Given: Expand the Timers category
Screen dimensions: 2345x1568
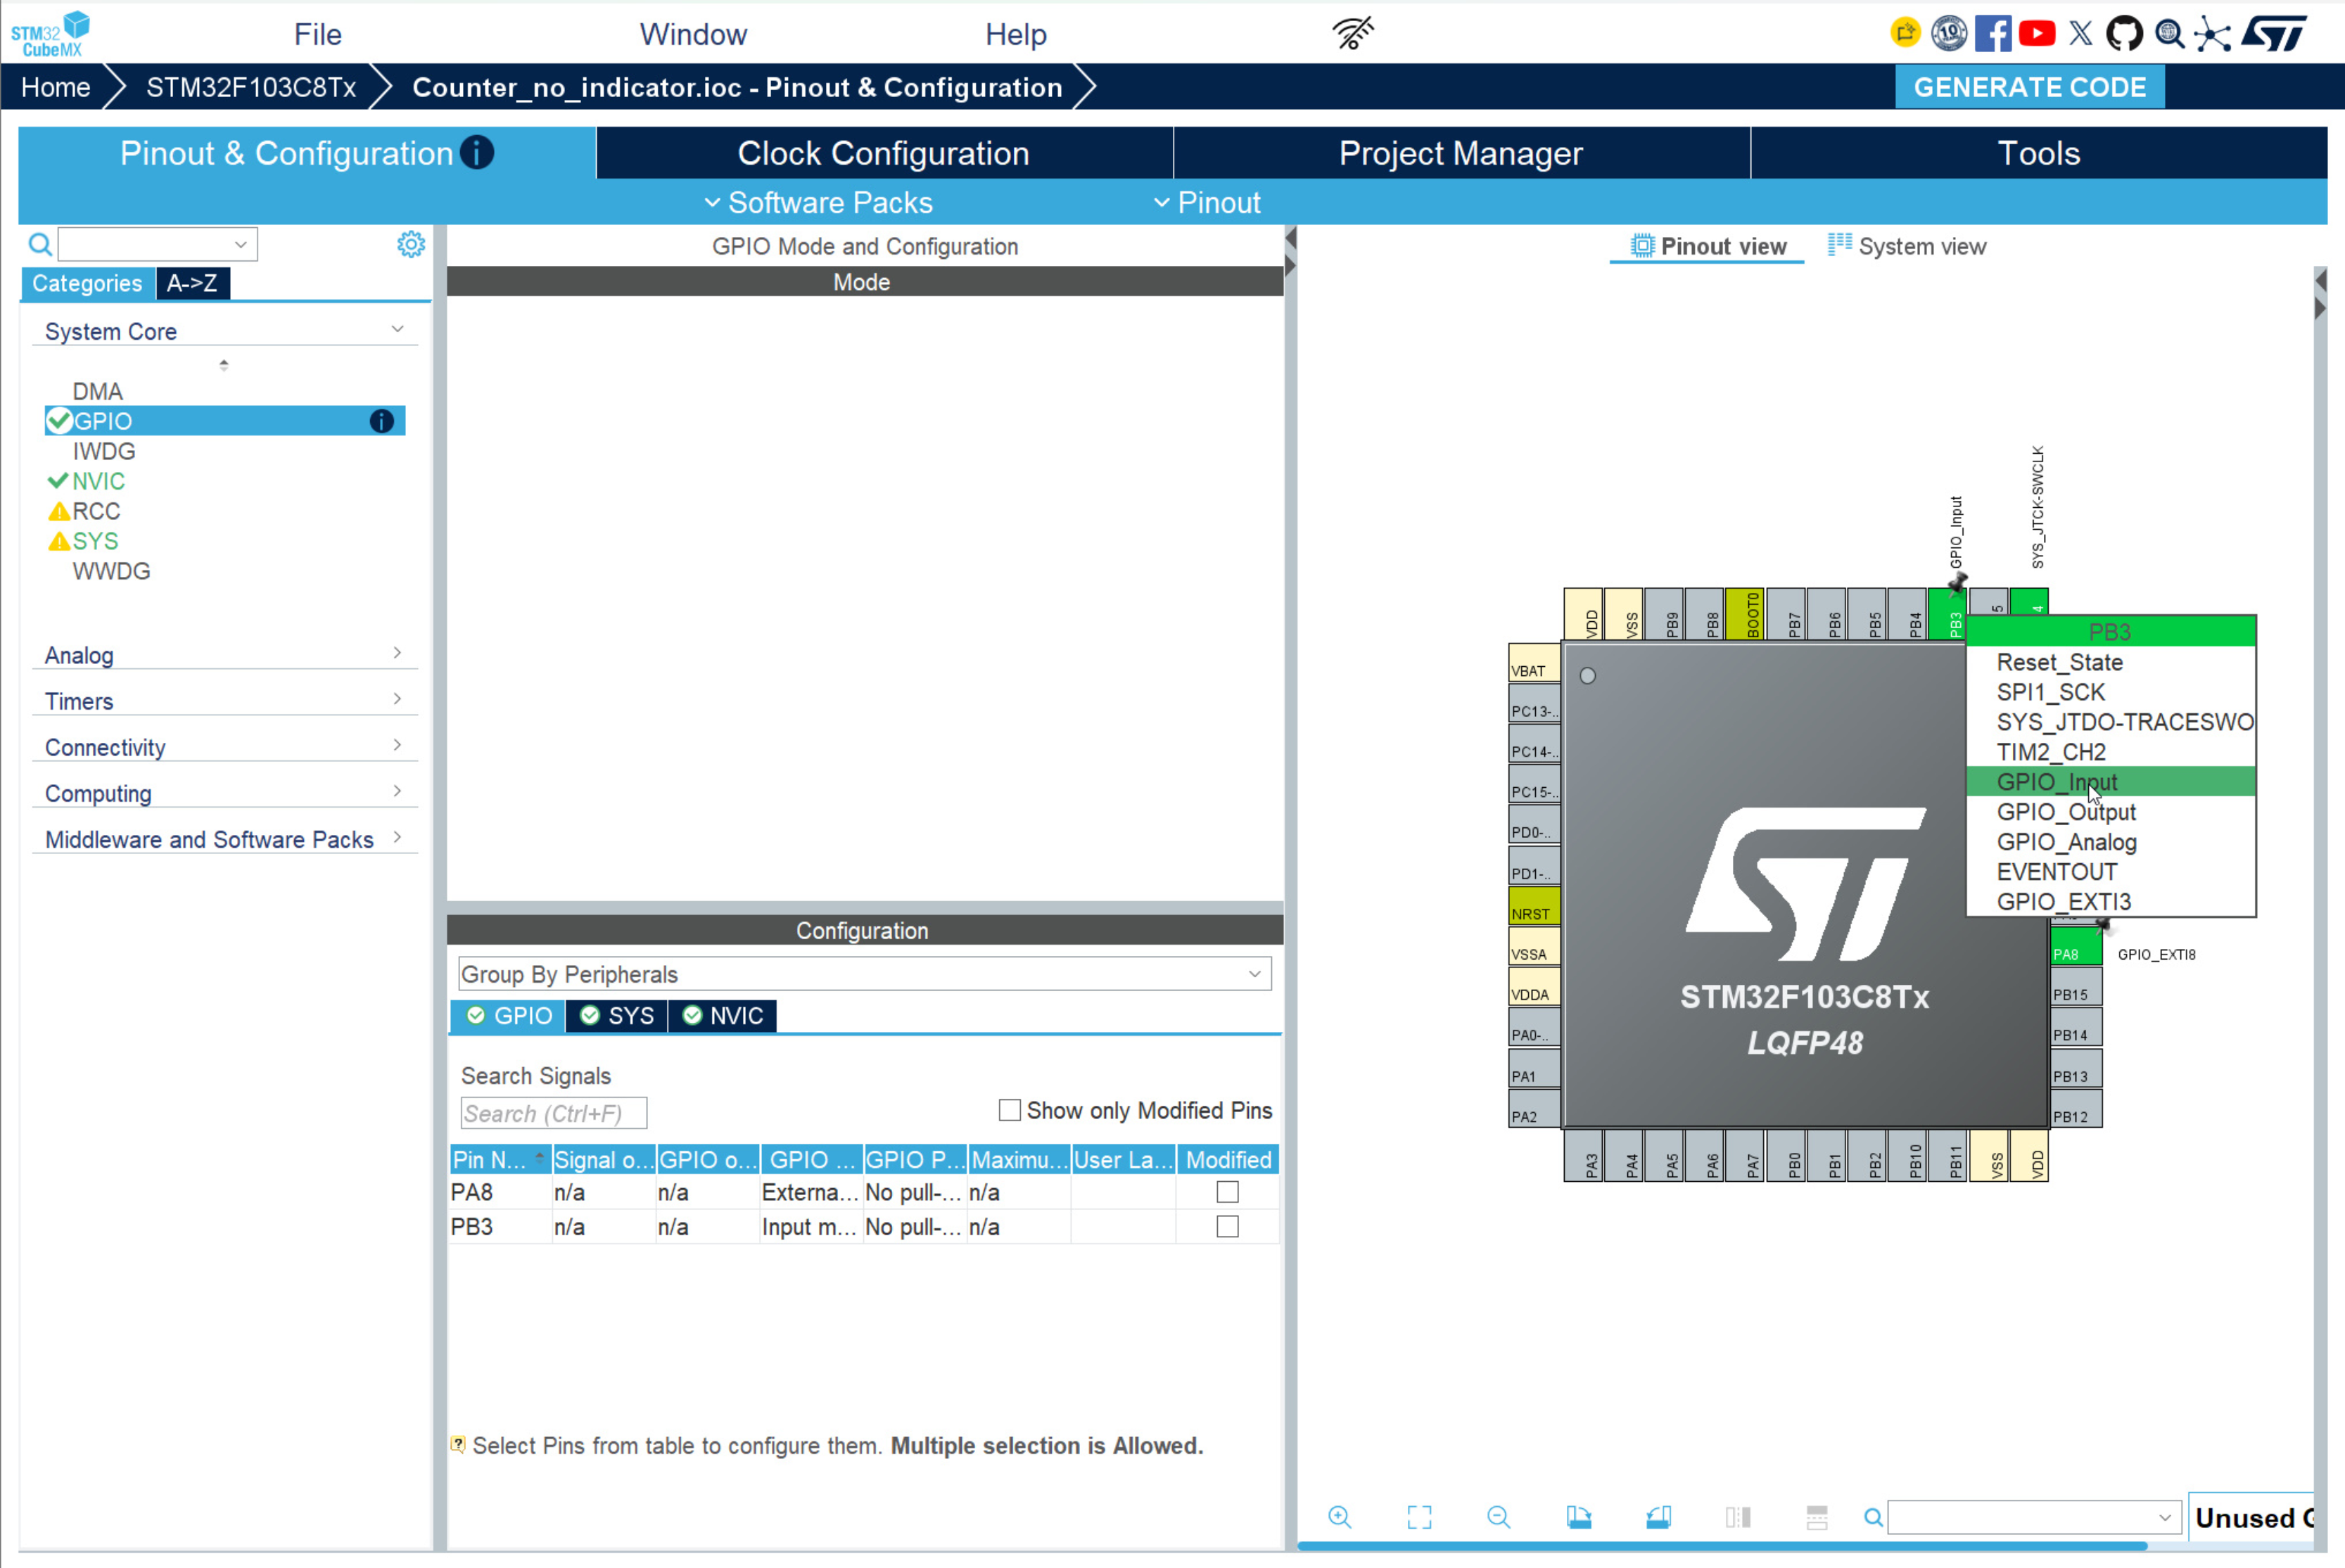Looking at the screenshot, I should [397, 700].
